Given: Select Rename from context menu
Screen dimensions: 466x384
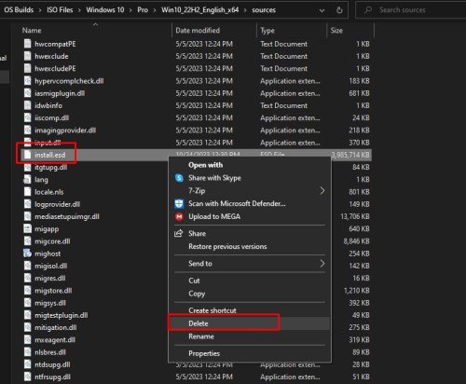Looking at the screenshot, I should (x=250, y=336).
